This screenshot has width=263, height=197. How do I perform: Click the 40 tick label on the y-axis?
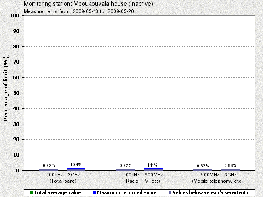(x=16, y=108)
